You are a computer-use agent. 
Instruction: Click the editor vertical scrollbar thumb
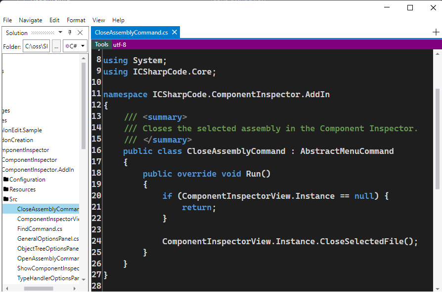438,139
